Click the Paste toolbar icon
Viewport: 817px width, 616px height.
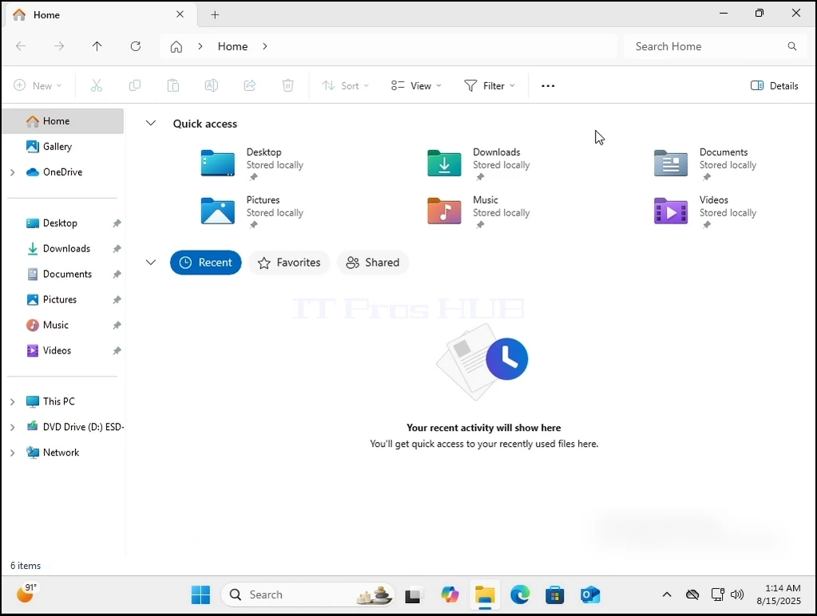(x=173, y=85)
